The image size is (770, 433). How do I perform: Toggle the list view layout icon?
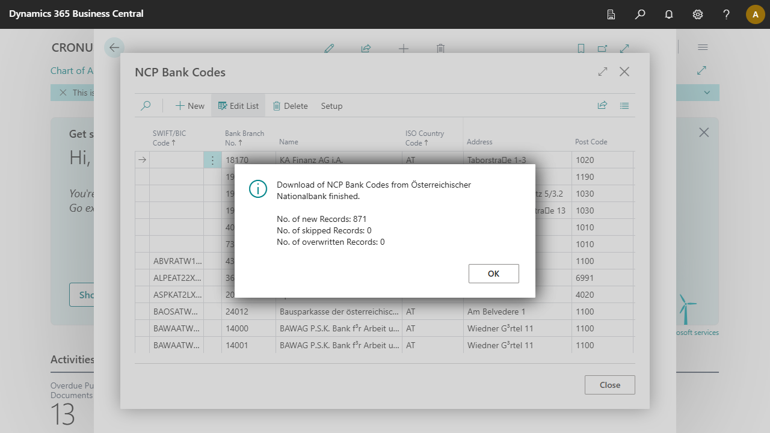(624, 105)
